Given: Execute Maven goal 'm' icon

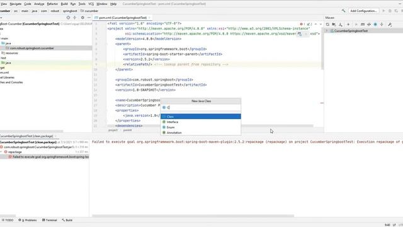Looking at the screenshot, I should (x=363, y=25).
